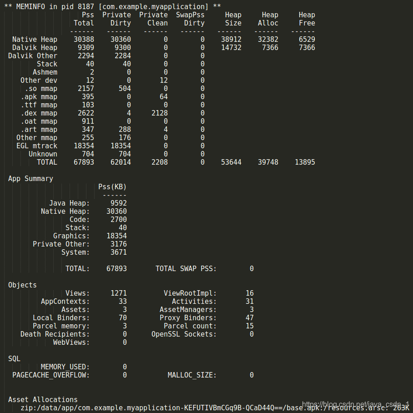413x413 pixels.
Task: Select the '.apk mmap' row label
Action: 39,97
